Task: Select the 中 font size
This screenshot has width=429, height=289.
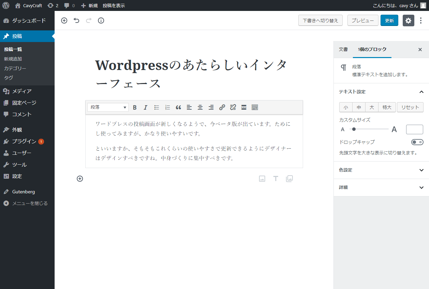Action: point(359,107)
